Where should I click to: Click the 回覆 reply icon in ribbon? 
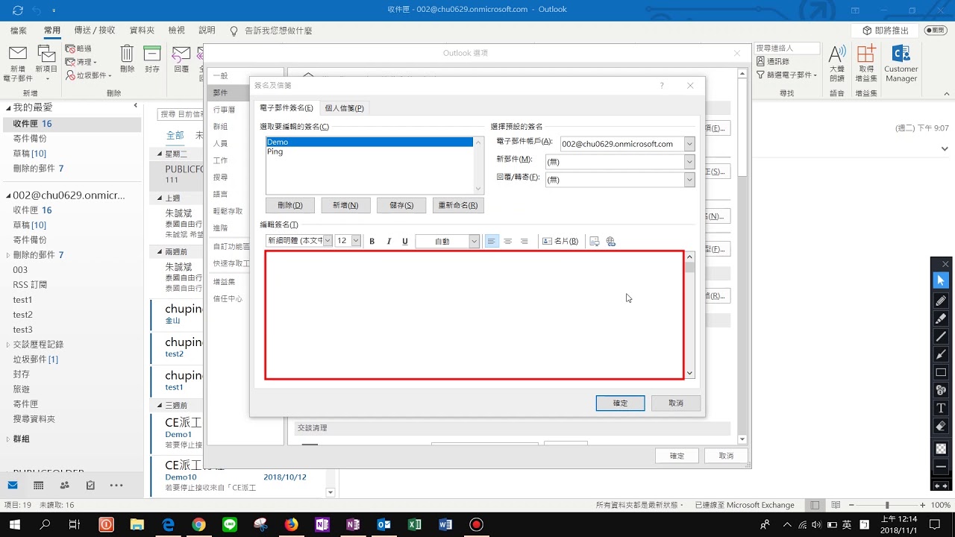tap(181, 54)
